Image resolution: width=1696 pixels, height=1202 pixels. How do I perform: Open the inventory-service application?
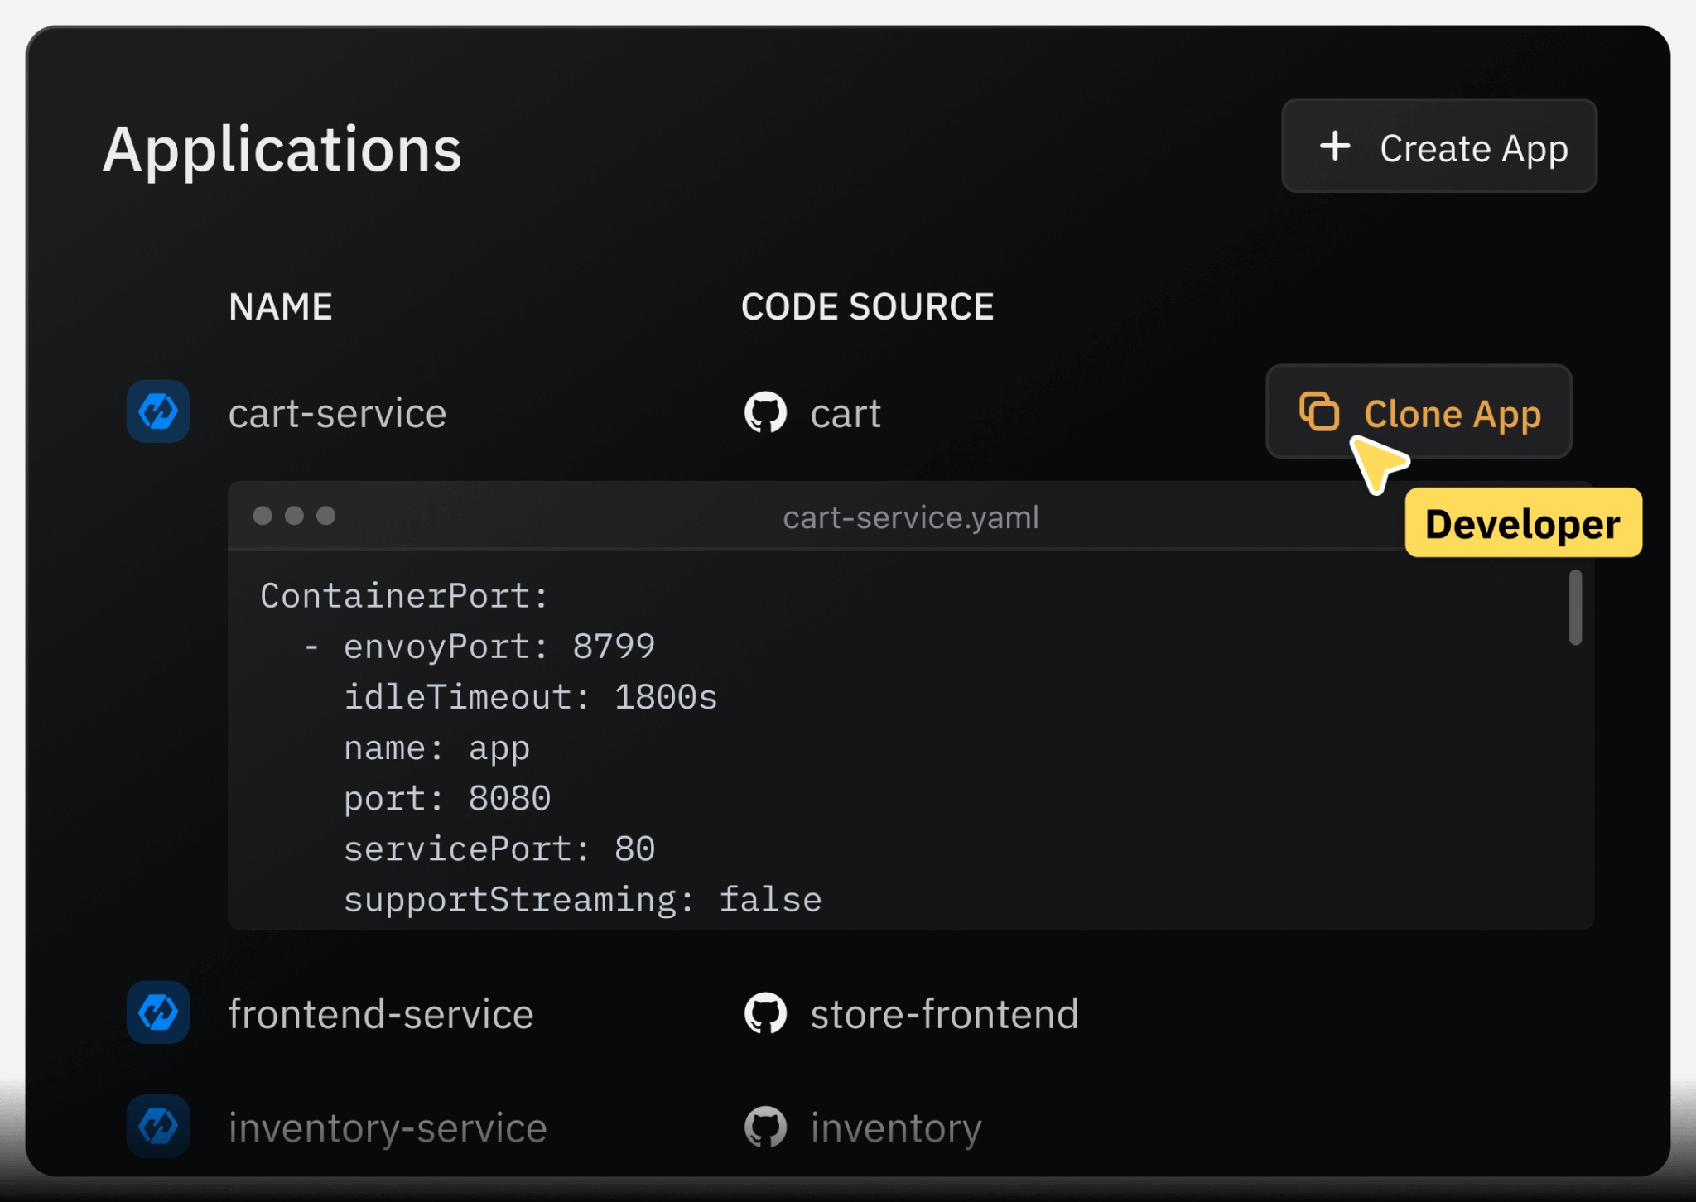point(388,1127)
